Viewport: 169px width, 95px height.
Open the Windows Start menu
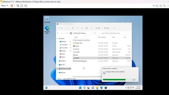(80, 88)
